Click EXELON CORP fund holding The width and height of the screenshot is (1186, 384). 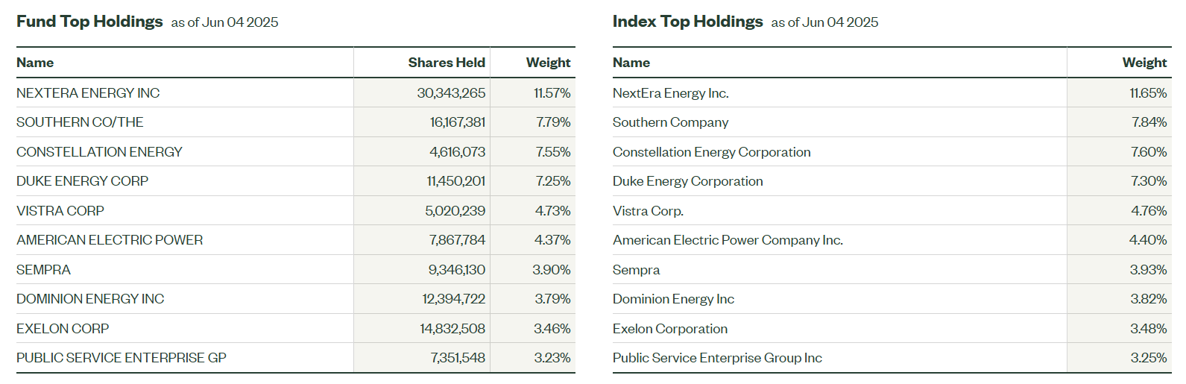pyautogui.click(x=63, y=329)
